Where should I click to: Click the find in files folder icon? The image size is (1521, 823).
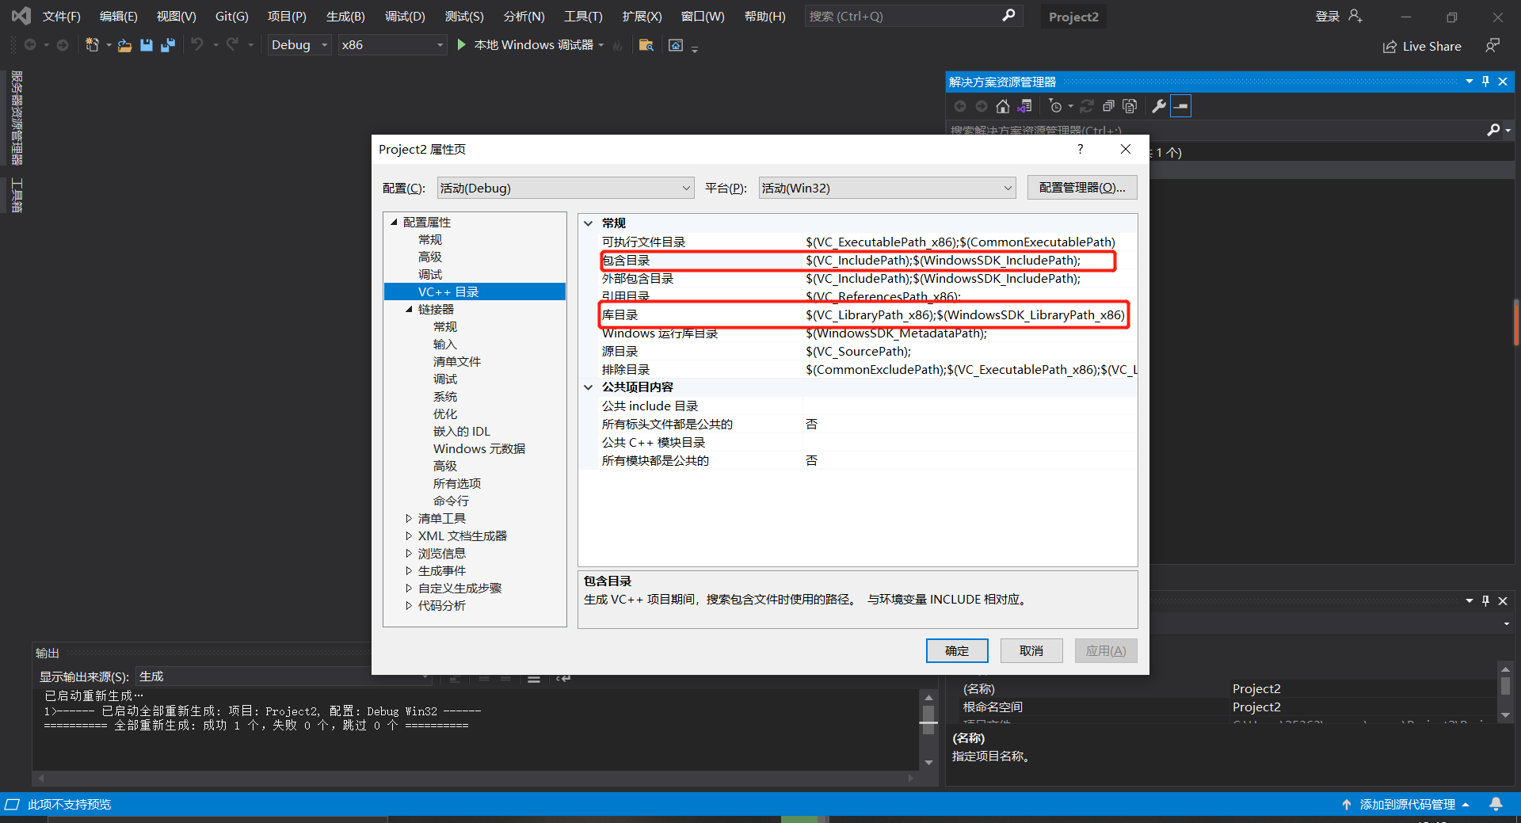(646, 45)
